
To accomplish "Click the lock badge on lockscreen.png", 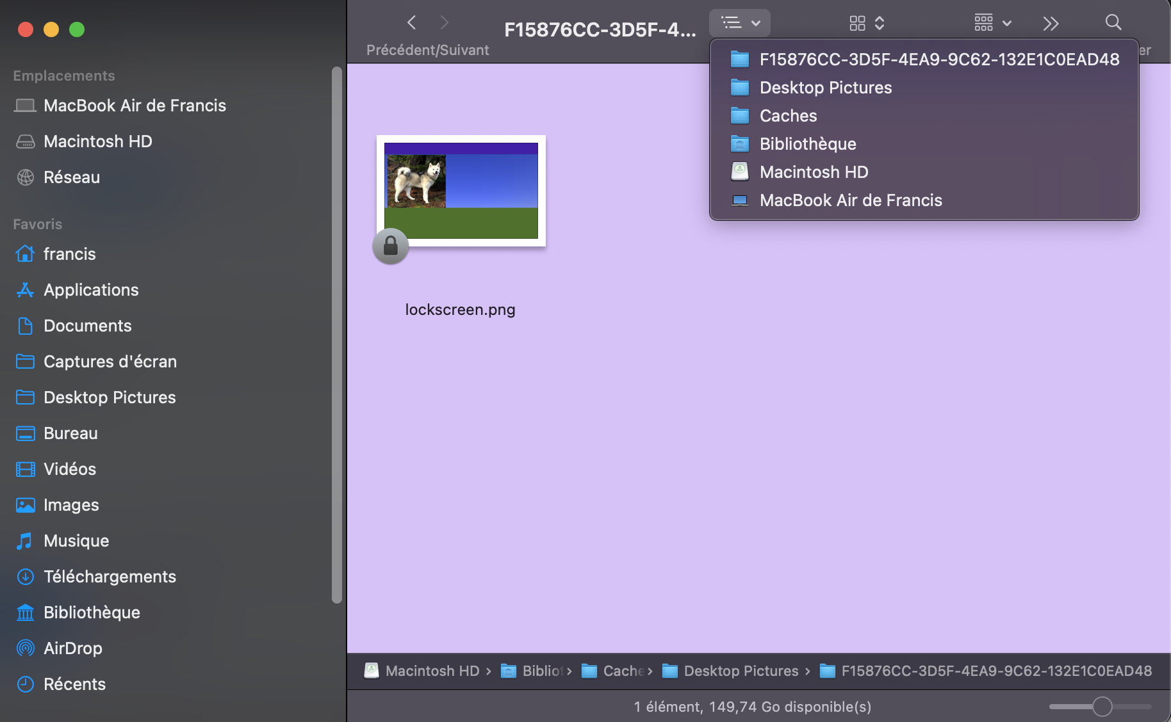I will [391, 246].
